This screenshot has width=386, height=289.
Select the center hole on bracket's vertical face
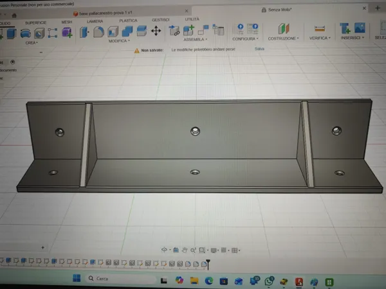click(x=195, y=131)
